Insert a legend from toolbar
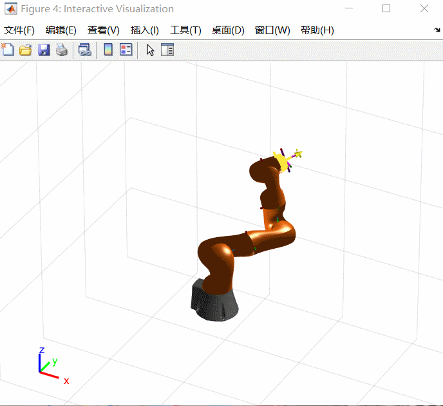 [126, 50]
